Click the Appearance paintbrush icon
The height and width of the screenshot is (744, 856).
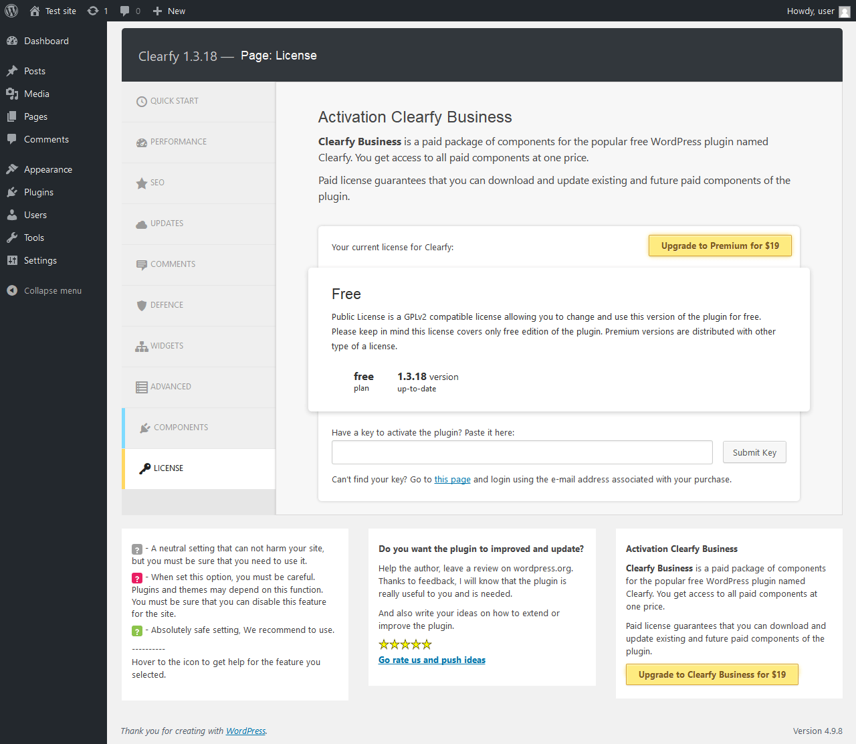tap(12, 169)
